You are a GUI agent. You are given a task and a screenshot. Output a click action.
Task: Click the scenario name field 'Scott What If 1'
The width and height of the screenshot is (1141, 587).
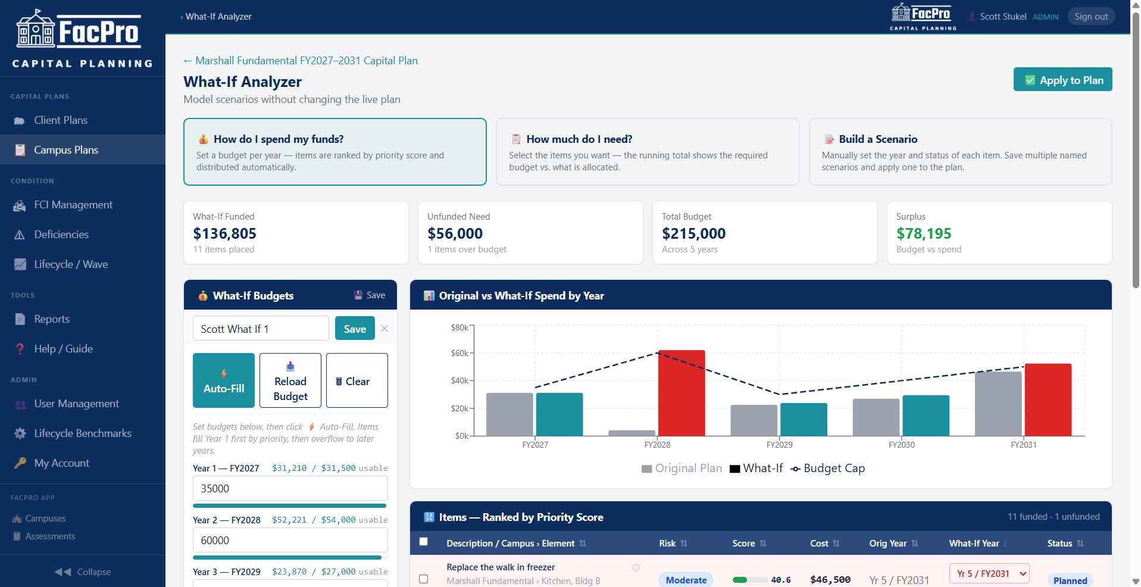261,329
